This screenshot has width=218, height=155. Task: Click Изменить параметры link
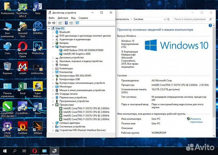pos(196,120)
